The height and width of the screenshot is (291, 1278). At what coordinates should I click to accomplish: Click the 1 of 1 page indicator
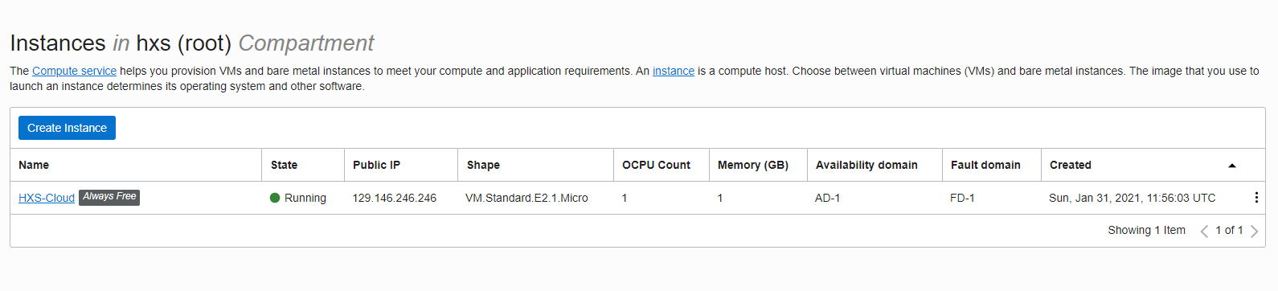tap(1229, 230)
